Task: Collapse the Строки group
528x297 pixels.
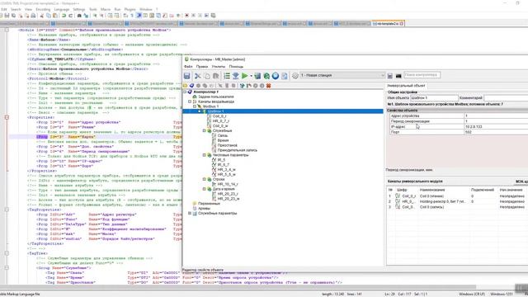Action: point(204,179)
